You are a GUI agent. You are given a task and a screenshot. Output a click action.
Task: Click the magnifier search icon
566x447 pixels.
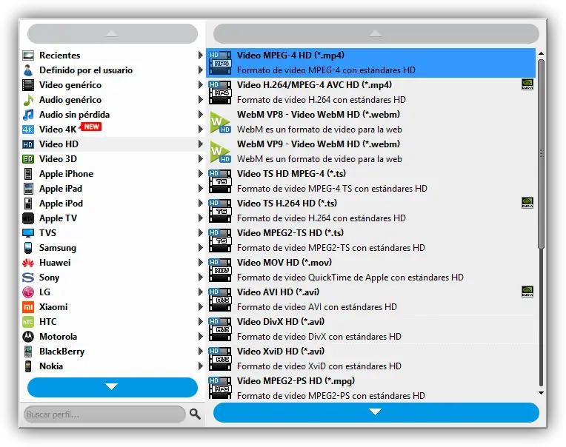coord(195,414)
